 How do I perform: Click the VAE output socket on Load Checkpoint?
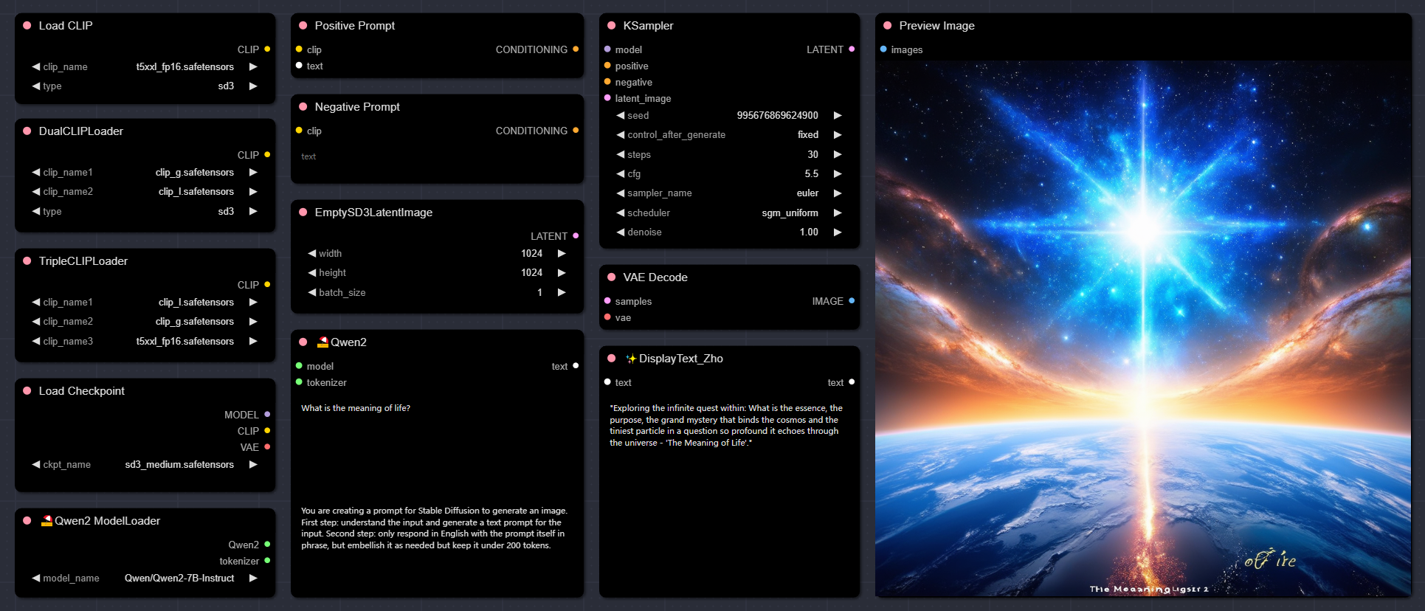(267, 447)
